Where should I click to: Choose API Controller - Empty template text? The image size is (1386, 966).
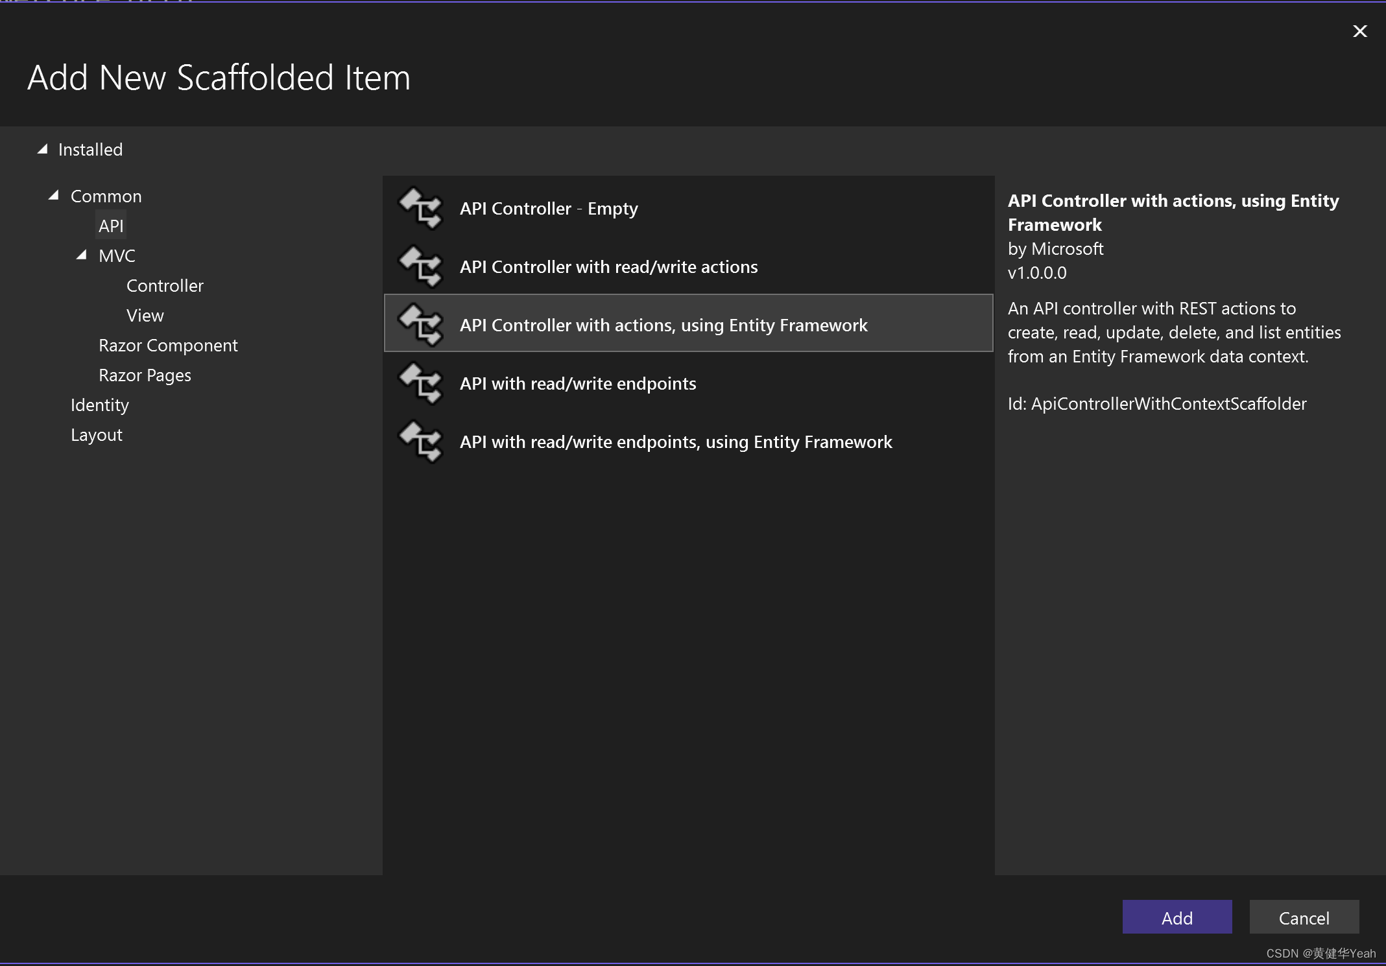[549, 208]
